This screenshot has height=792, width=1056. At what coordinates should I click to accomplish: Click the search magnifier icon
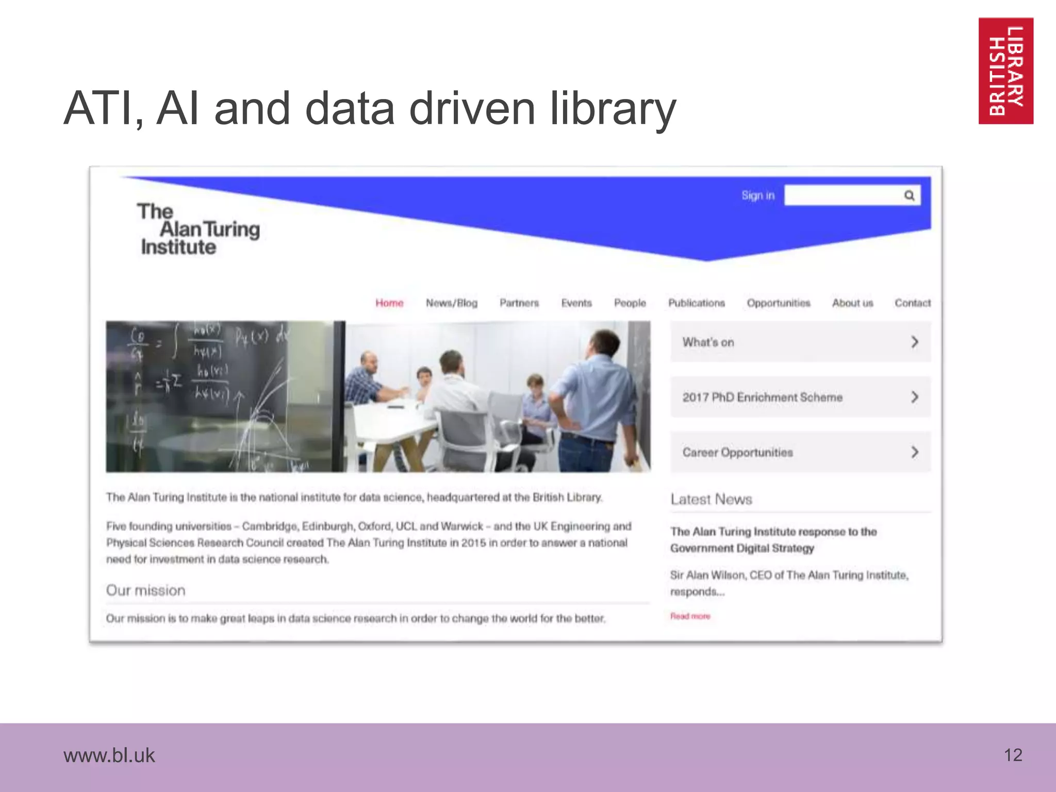pos(909,195)
